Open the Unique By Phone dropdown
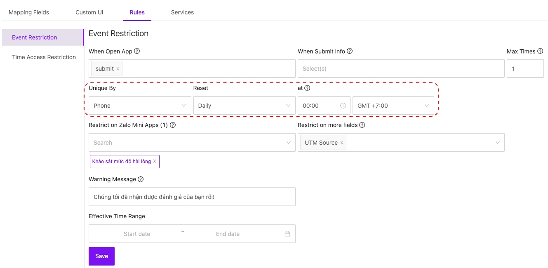Viewport: 548px width, 268px height. pyautogui.click(x=140, y=106)
